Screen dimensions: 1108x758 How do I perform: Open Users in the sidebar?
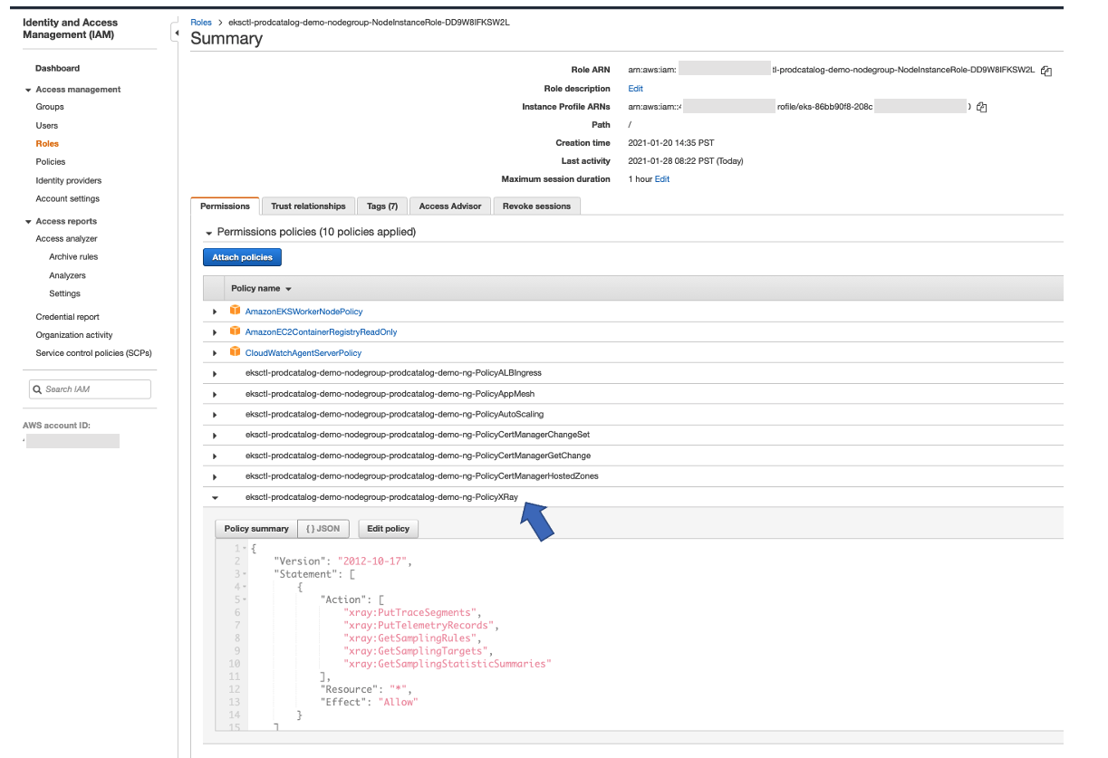click(46, 125)
